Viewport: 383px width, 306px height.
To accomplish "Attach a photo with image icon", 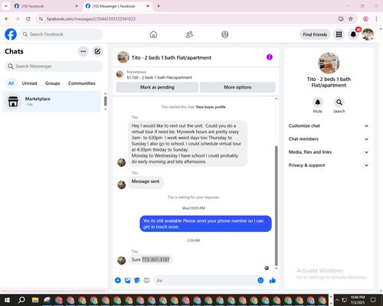I will point(127,281).
